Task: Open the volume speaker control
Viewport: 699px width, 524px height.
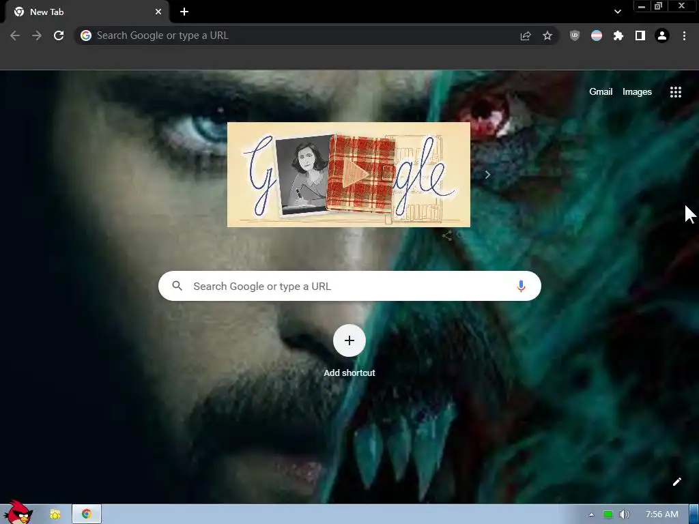Action: coord(625,514)
